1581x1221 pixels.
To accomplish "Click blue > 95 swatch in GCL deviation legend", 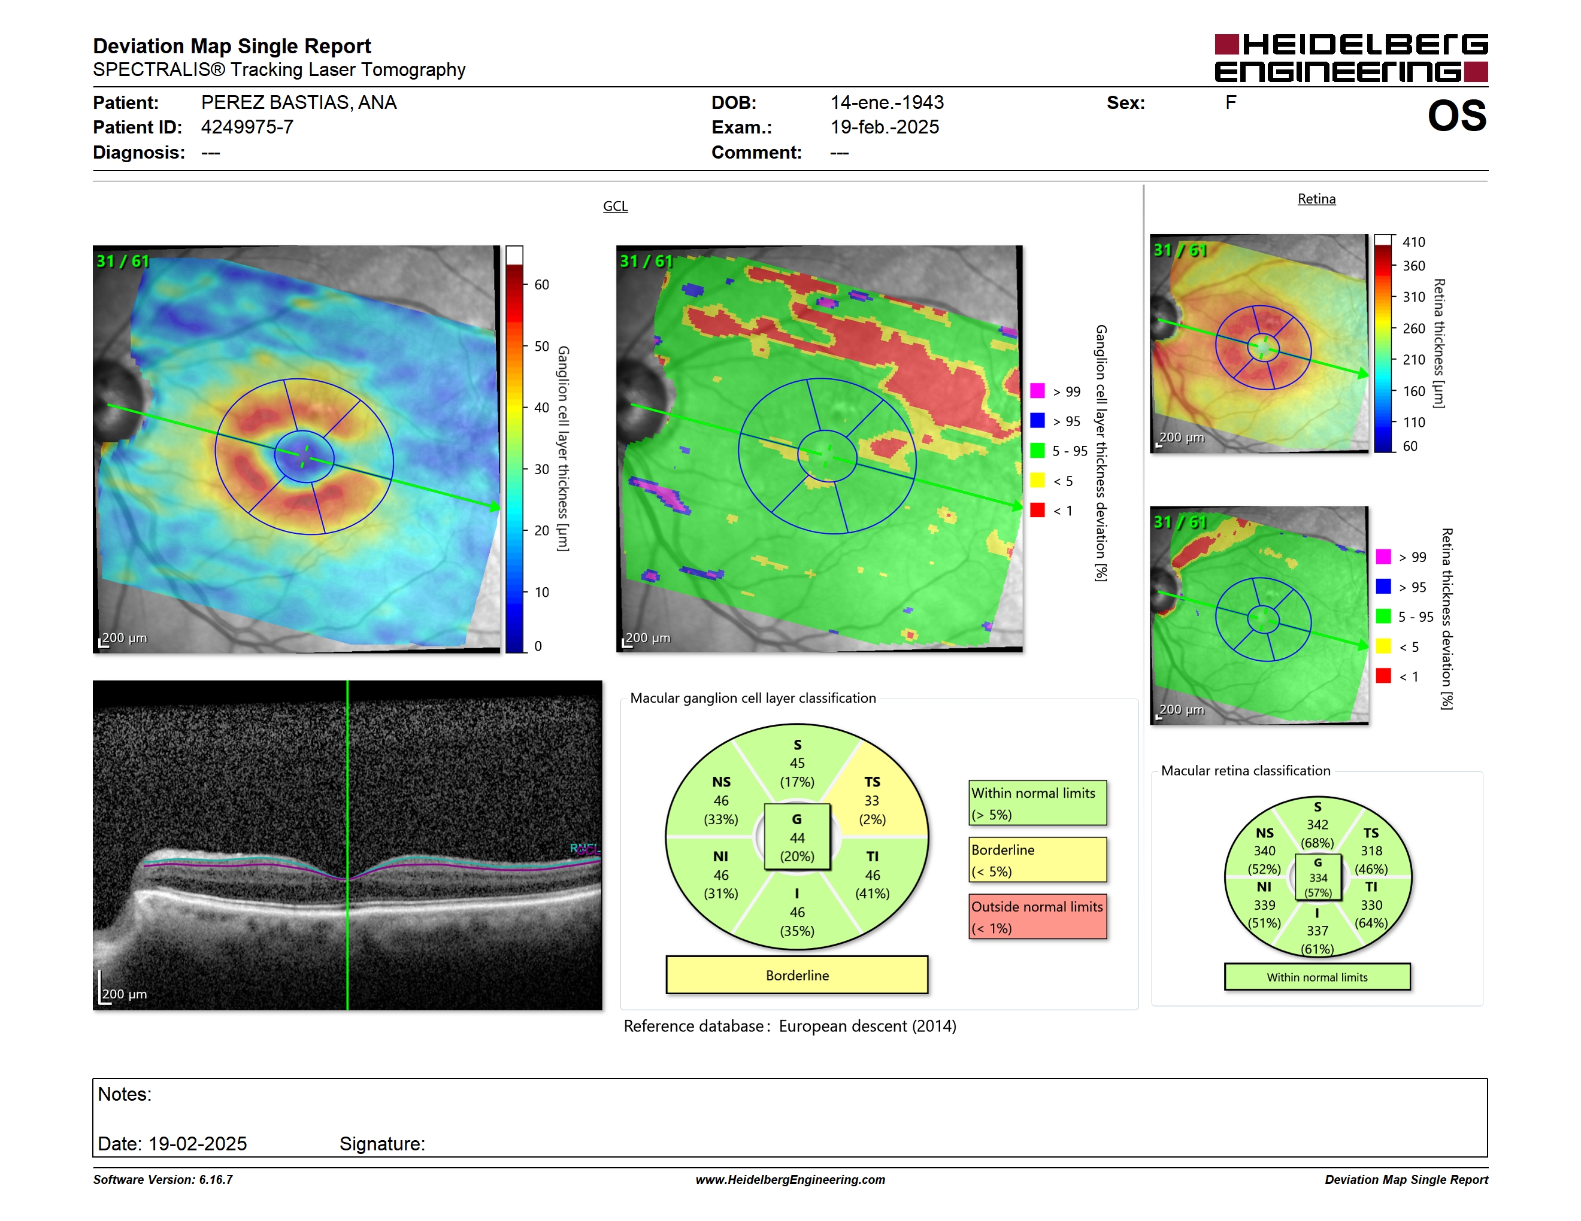I will 1037,420.
